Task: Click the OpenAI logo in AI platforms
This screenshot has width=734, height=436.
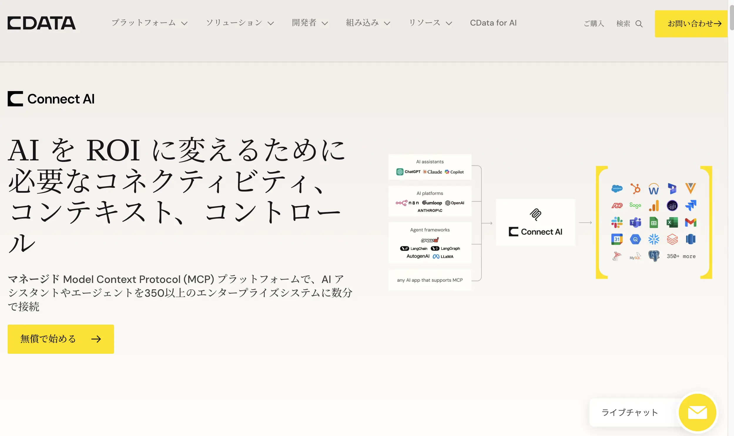Action: [x=455, y=203]
